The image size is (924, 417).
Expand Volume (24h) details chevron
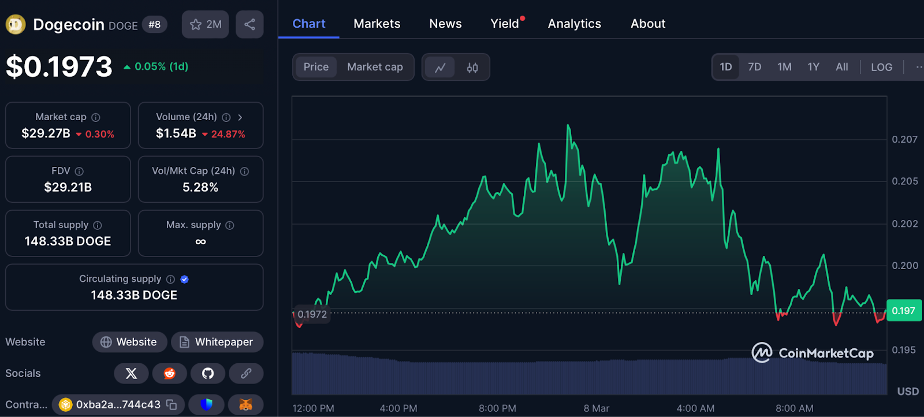coord(240,117)
